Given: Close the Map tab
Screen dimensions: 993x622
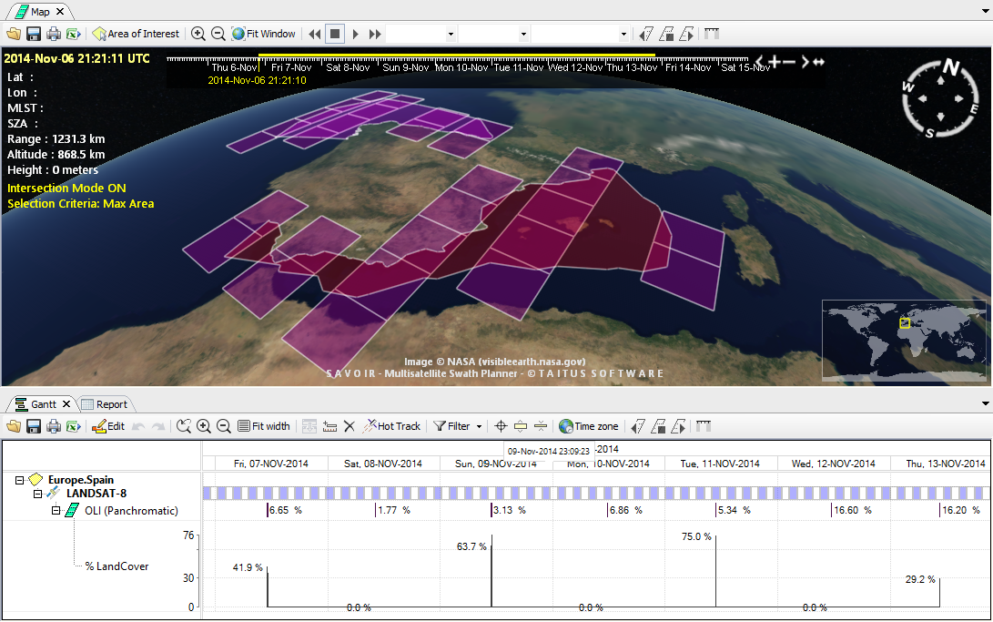Looking at the screenshot, I should click(x=60, y=12).
